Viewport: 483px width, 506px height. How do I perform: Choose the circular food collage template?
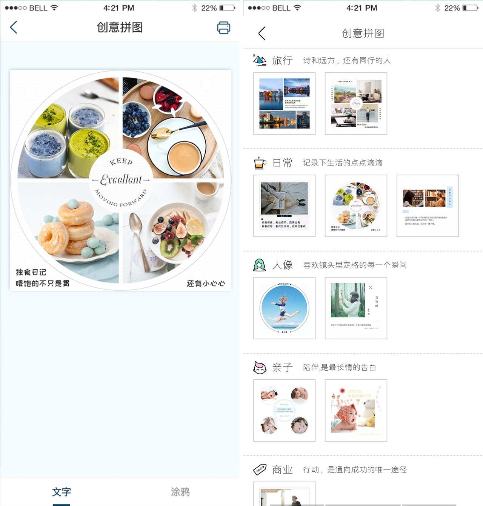[x=356, y=206]
